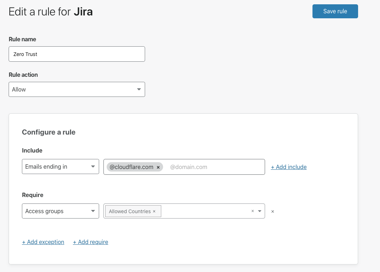Click the Add include link
This screenshot has width=380, height=272.
click(x=289, y=167)
